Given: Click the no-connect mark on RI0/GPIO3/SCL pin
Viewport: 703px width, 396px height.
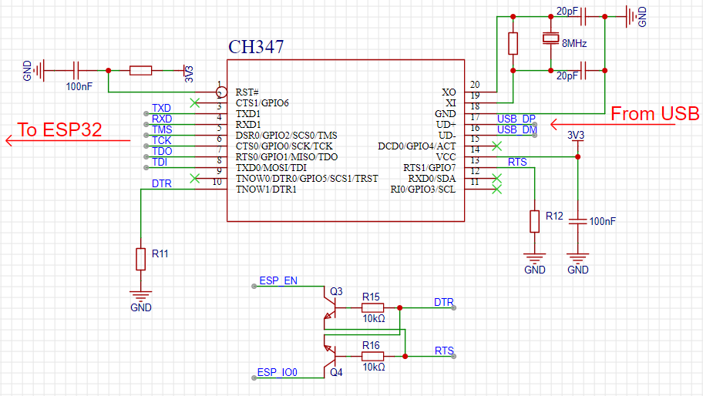Looking at the screenshot, I should coord(496,189).
